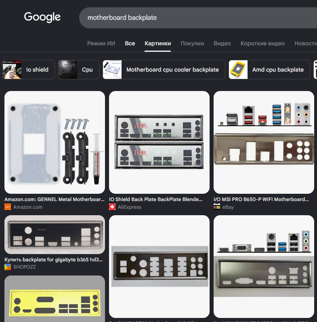Open the Короткие видео tab
Image resolution: width=317 pixels, height=322 pixels.
(x=262, y=43)
